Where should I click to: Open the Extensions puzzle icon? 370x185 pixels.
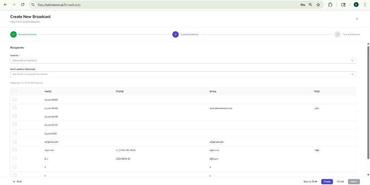tap(330, 5)
